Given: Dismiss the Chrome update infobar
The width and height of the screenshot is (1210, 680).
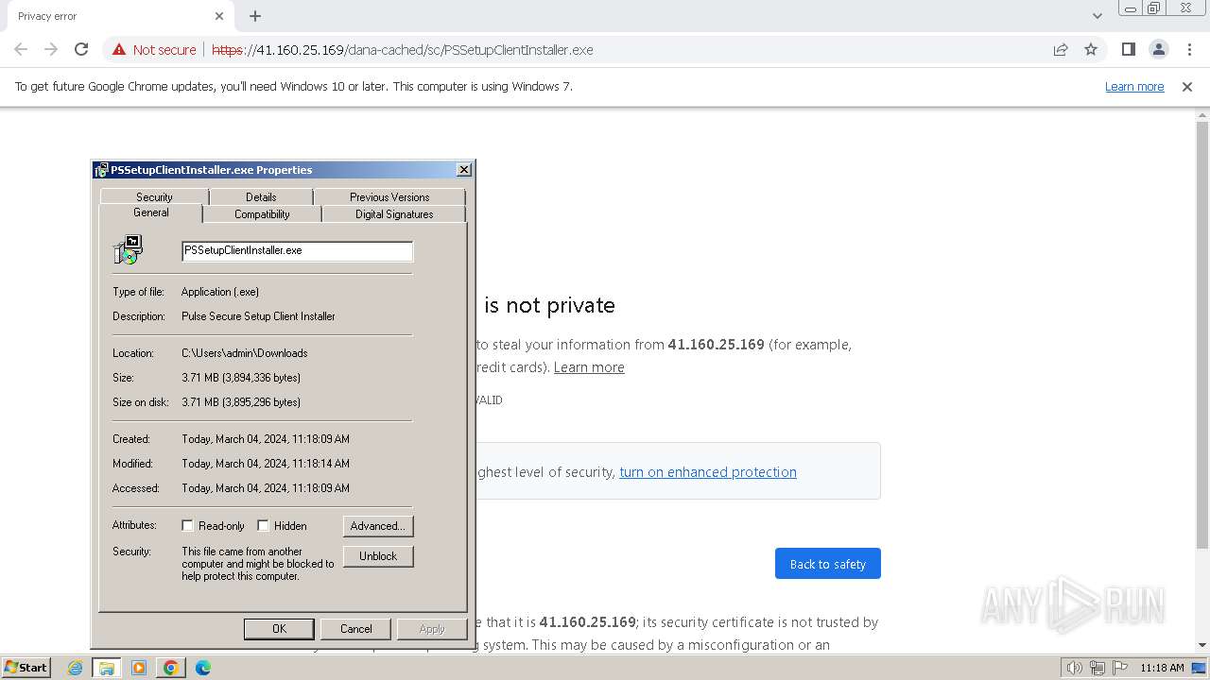Looking at the screenshot, I should [x=1187, y=86].
